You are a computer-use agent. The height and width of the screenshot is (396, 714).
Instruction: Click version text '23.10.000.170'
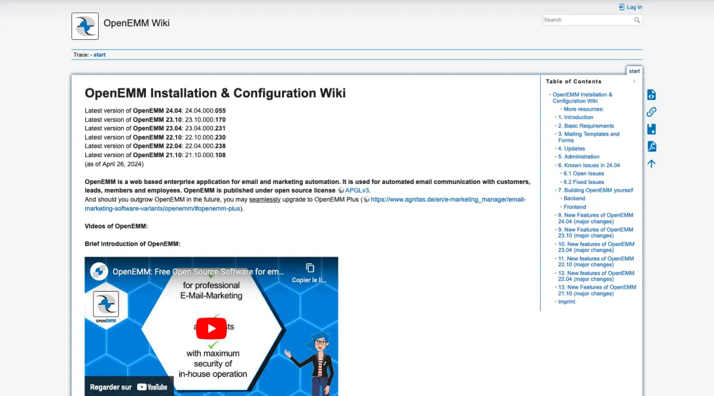205,120
